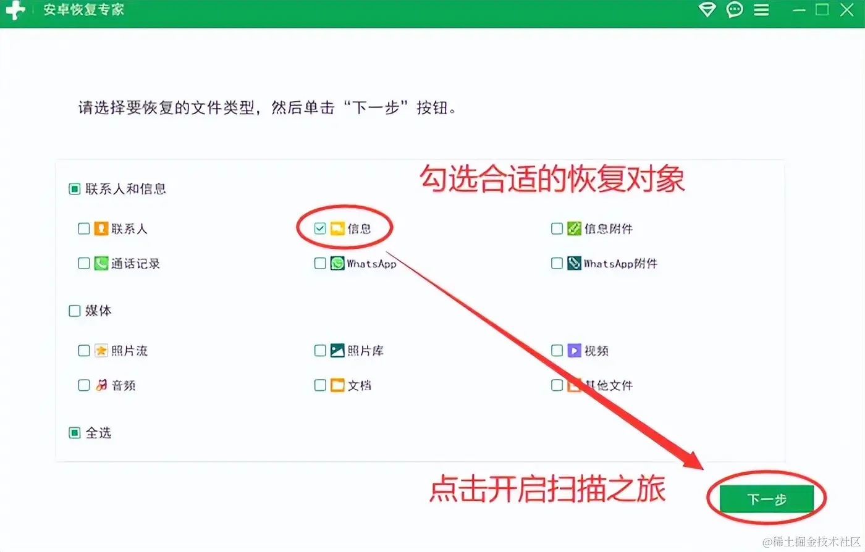Check the 其他文件 checkbox
865x552 pixels.
(557, 385)
